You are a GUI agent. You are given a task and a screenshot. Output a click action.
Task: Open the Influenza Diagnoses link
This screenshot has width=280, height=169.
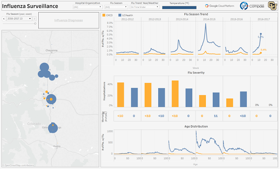point(69,20)
